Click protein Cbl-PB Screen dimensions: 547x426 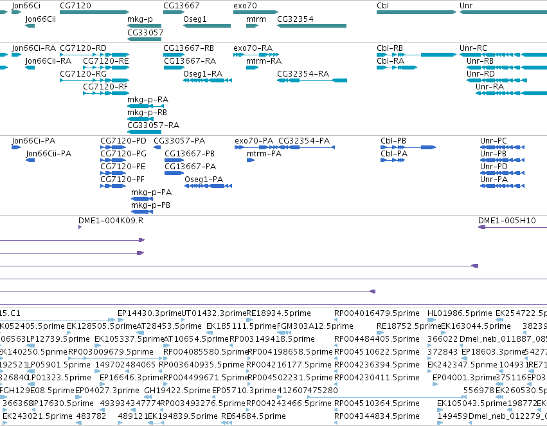click(x=393, y=141)
